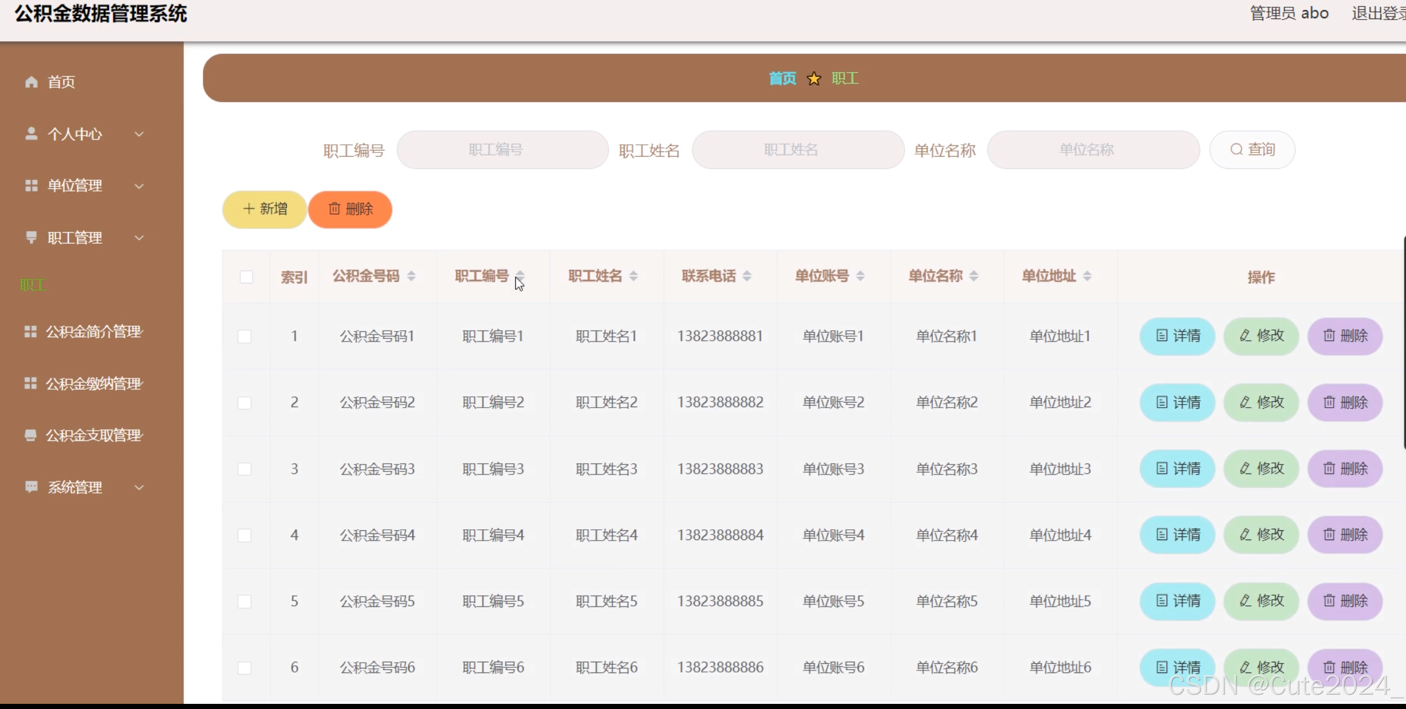The height and width of the screenshot is (709, 1406).
Task: Click the sort arrows on 公积金号码 column
Action: [x=411, y=276]
